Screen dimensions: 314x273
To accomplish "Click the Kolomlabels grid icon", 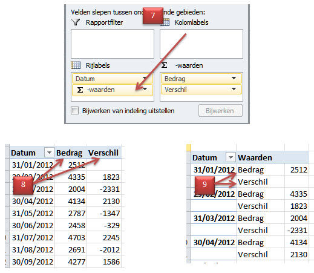I will 165,22.
